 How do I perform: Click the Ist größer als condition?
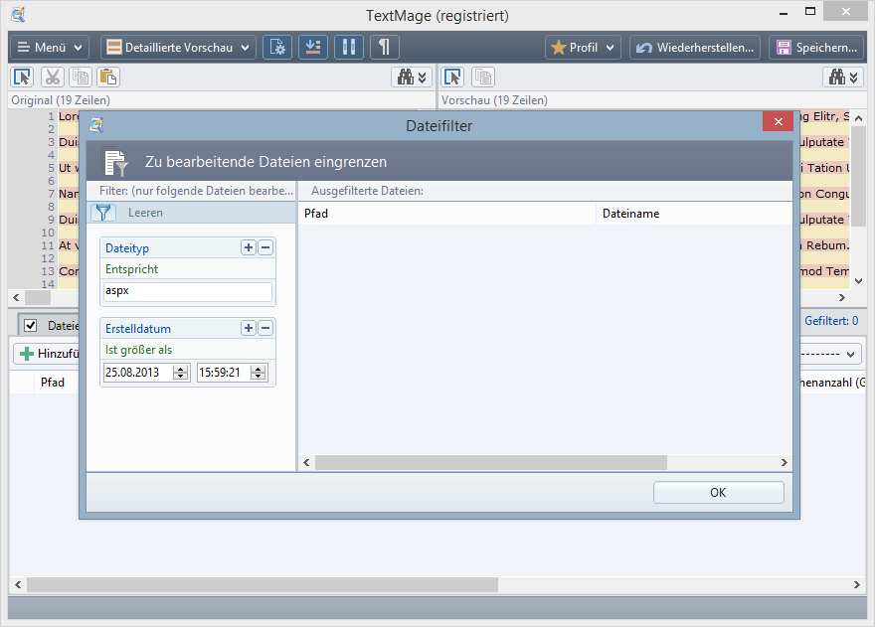click(x=138, y=350)
